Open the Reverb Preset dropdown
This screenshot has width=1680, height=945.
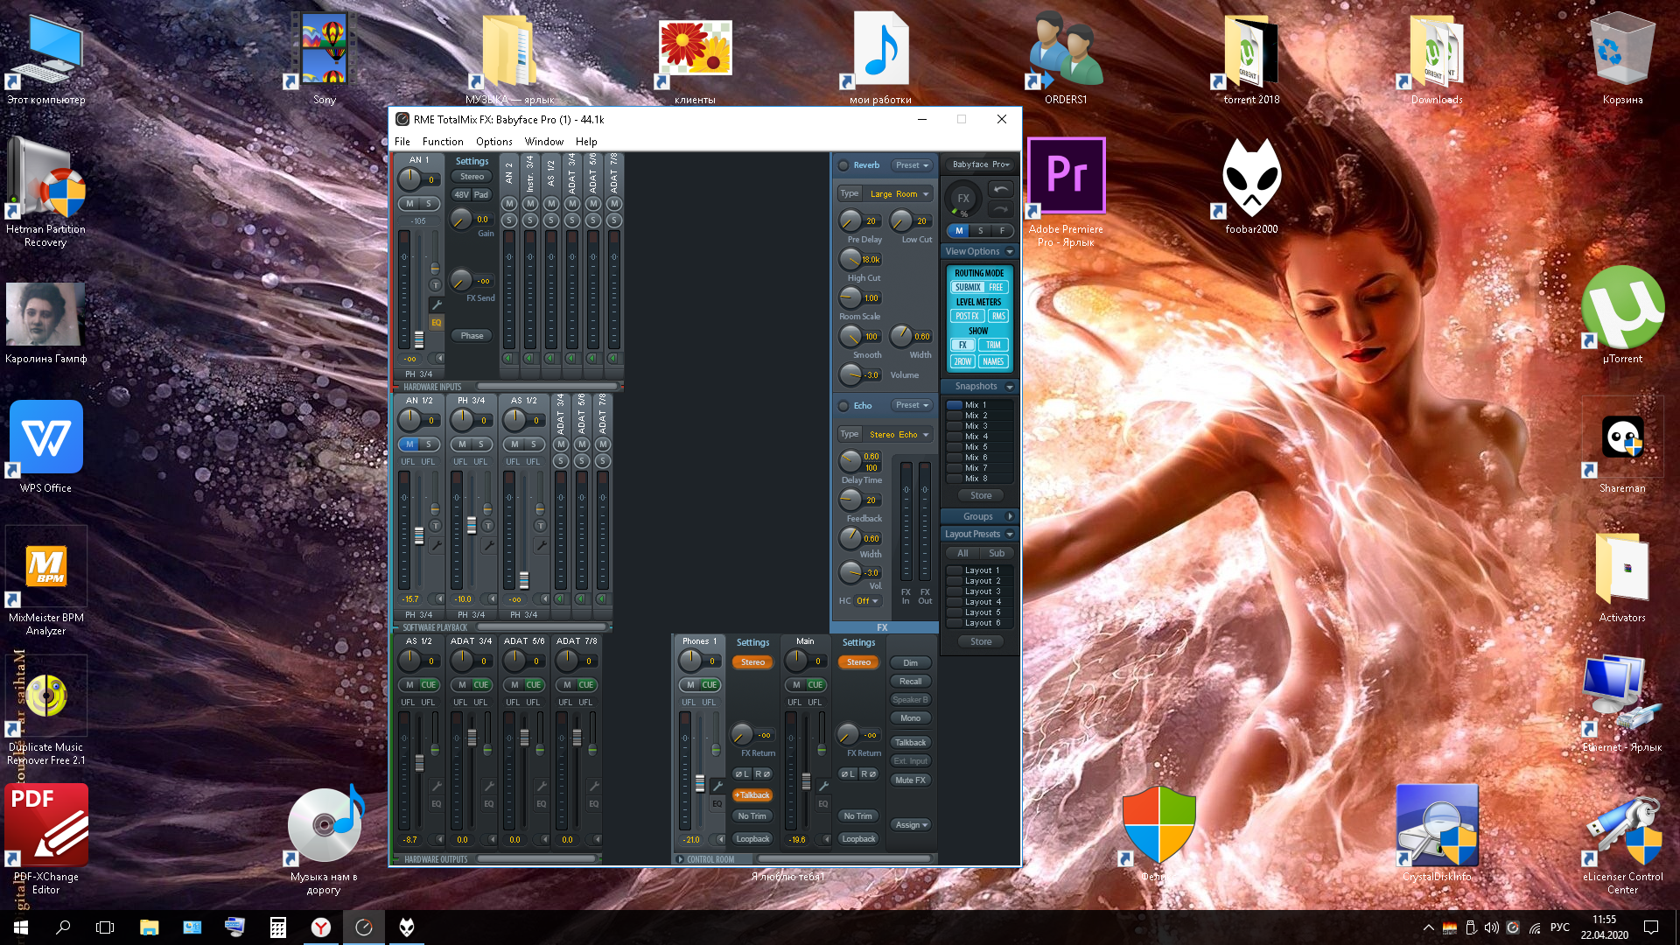[x=912, y=165]
